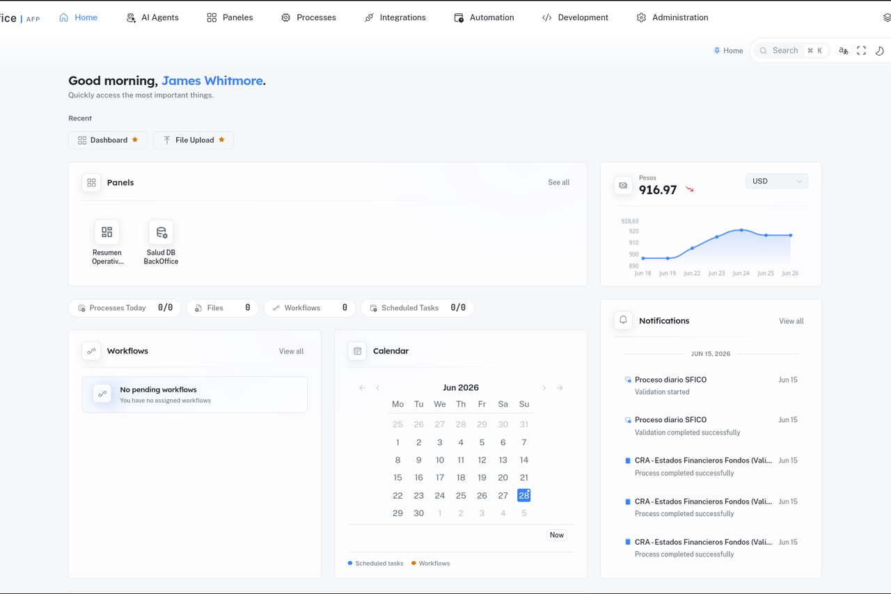Open the Processes menu
The image size is (891, 594).
308,17
